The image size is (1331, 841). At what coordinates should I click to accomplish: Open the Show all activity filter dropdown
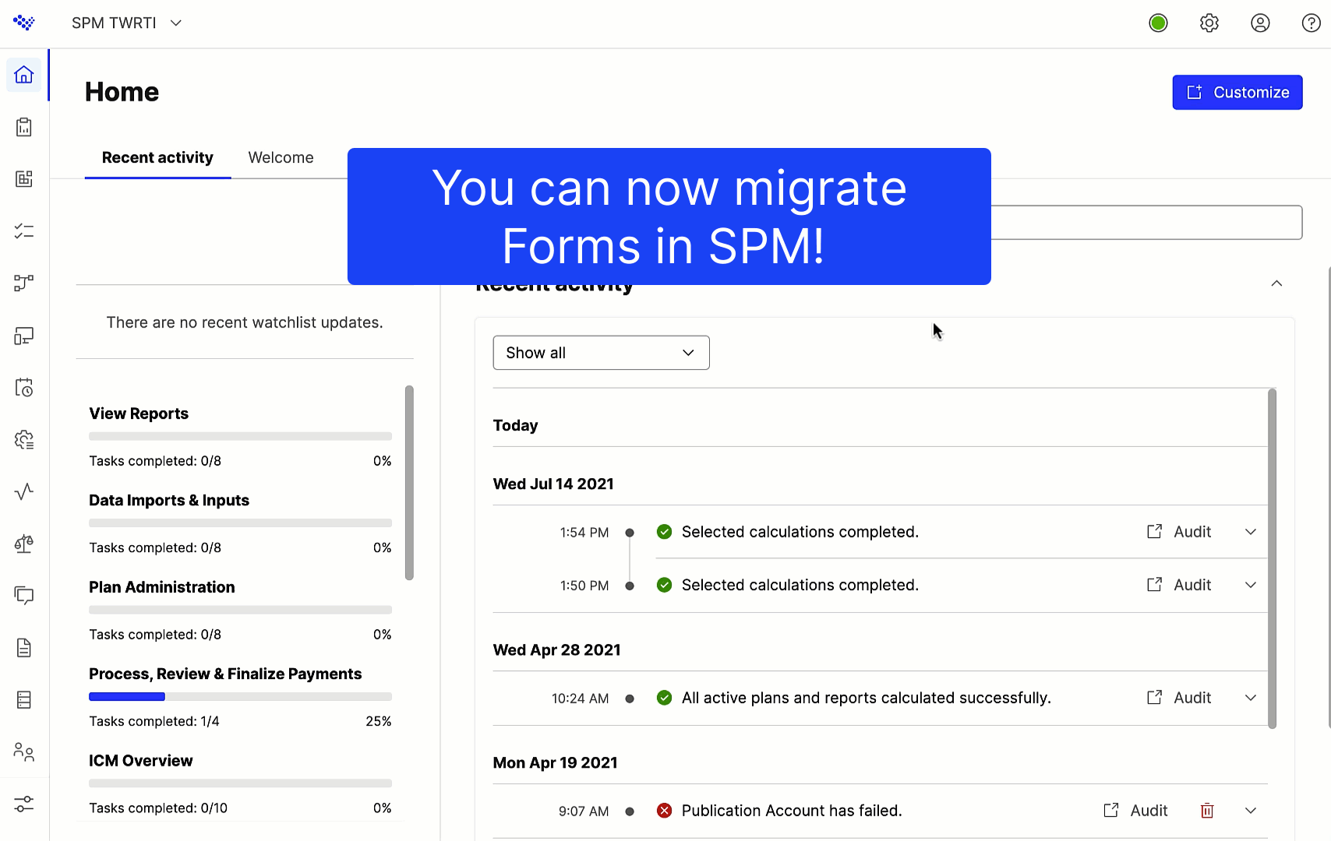pyautogui.click(x=600, y=352)
